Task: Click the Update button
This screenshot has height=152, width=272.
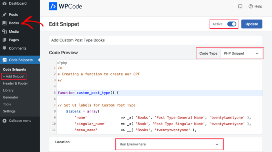Action: (x=252, y=24)
